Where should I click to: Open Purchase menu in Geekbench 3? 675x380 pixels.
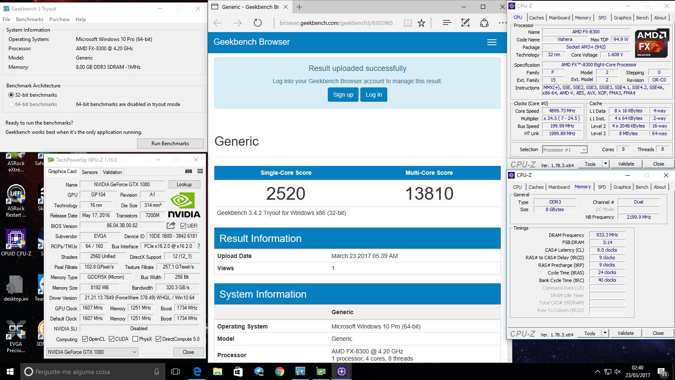coord(59,19)
